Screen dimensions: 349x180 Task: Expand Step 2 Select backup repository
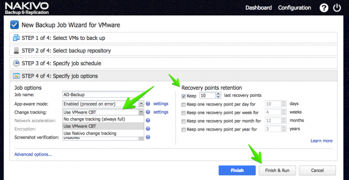[x=174, y=50]
